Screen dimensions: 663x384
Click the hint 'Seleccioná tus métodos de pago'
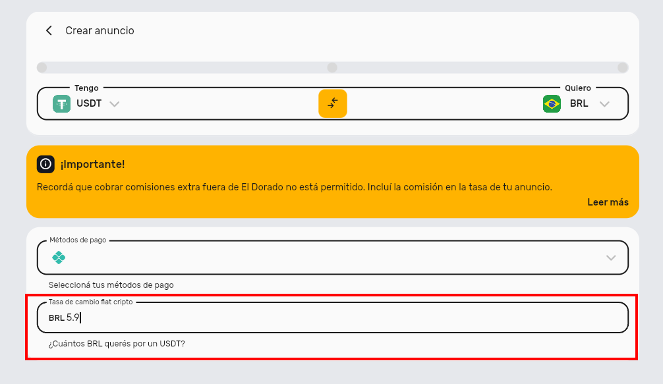tap(111, 285)
